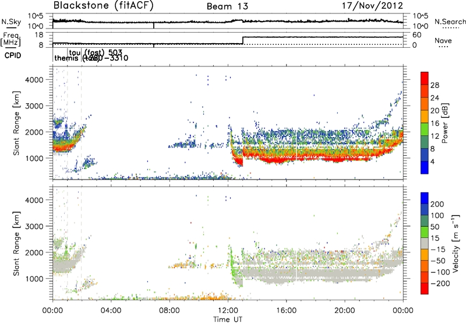Click the '12:00' time axis tick label
Image resolution: width=466 pixels, height=323 pixels.
tap(228, 311)
